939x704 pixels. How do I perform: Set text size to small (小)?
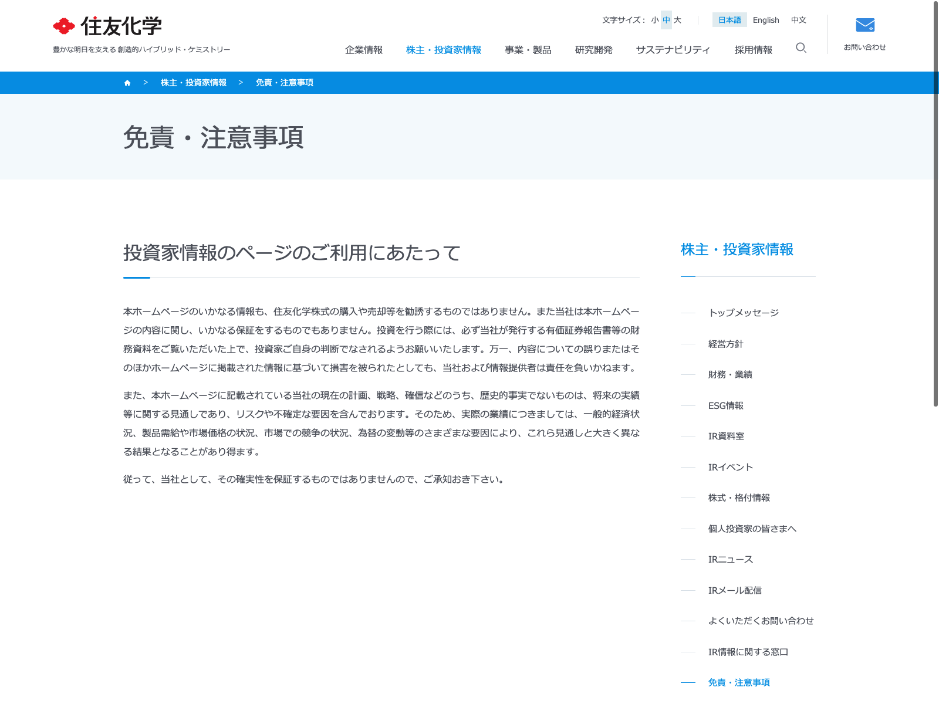click(x=654, y=20)
